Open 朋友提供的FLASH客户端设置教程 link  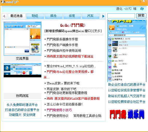tap(77, 99)
